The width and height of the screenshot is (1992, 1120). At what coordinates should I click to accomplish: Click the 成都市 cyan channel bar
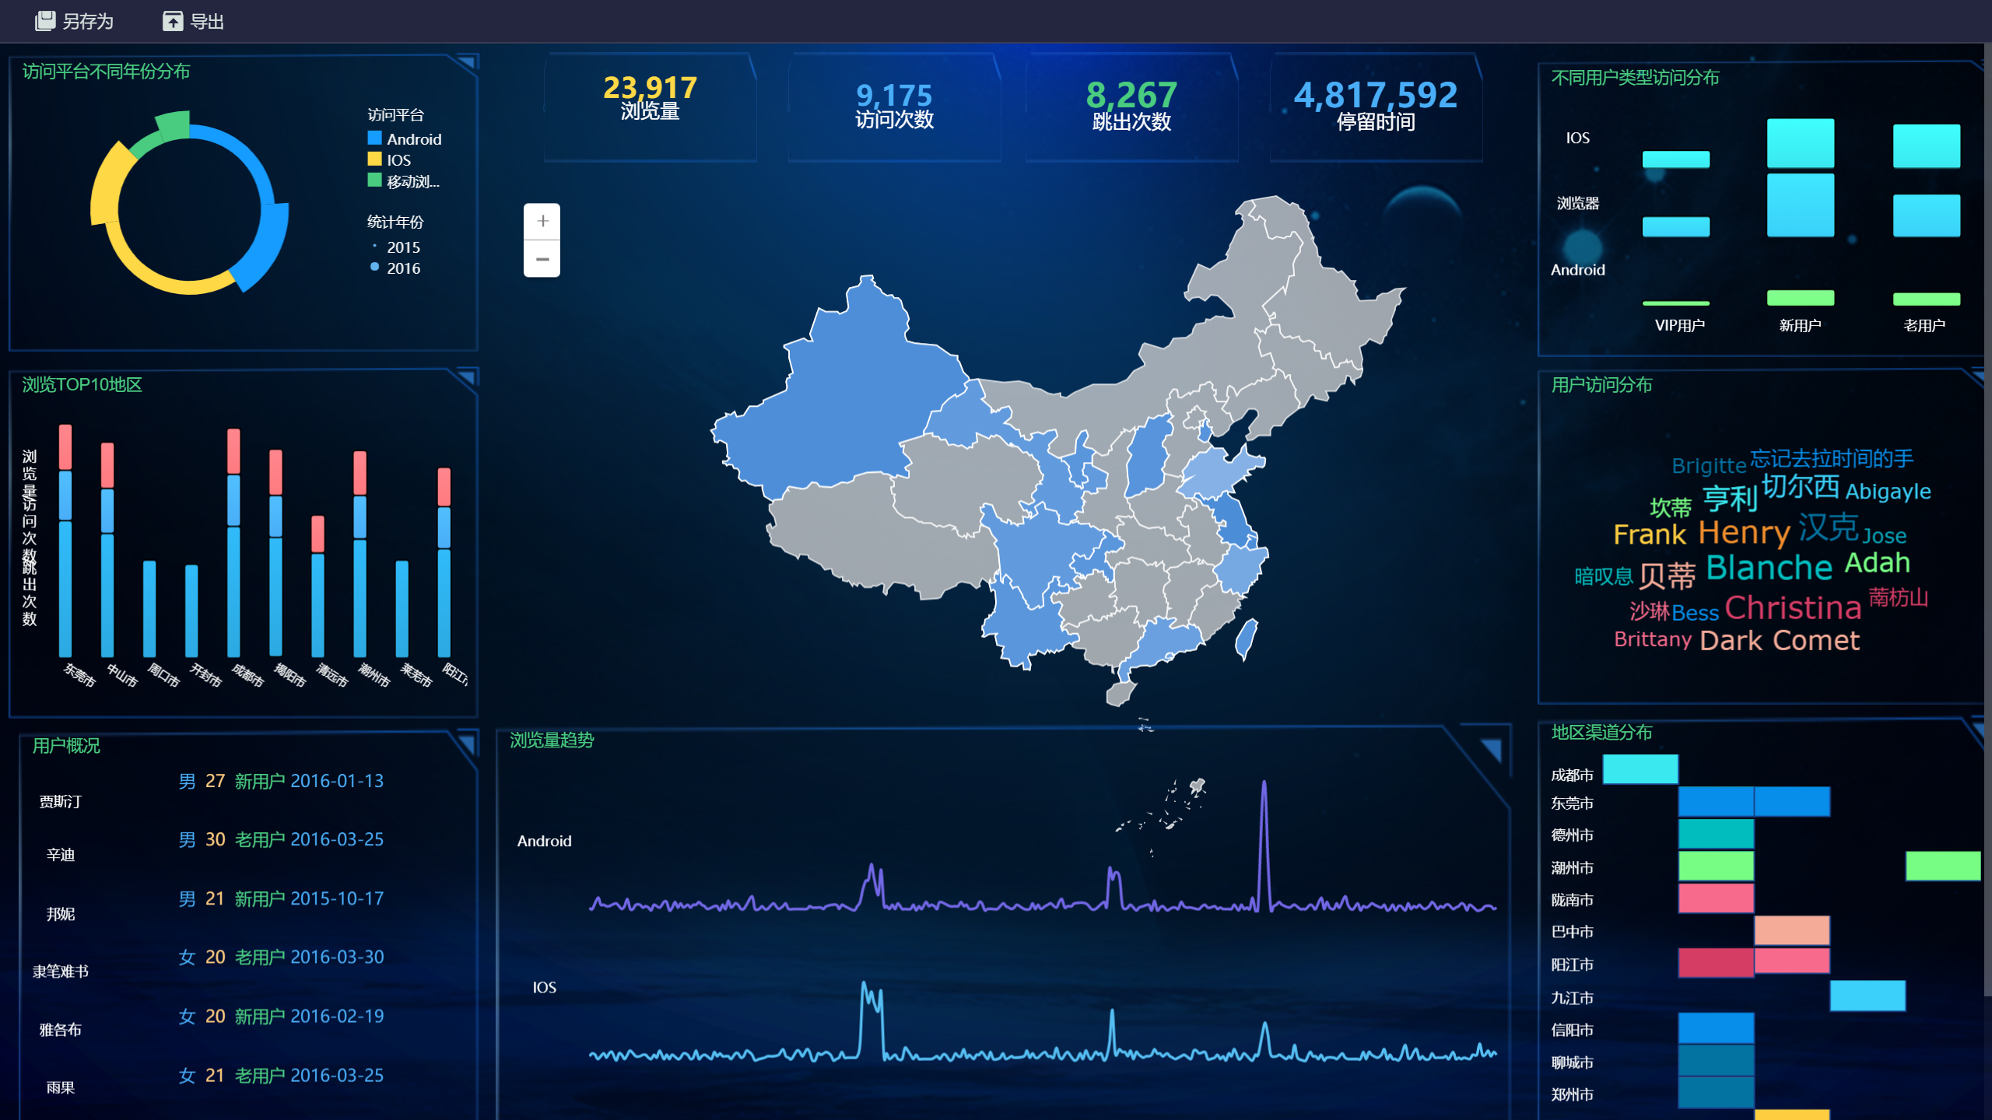pos(1640,769)
